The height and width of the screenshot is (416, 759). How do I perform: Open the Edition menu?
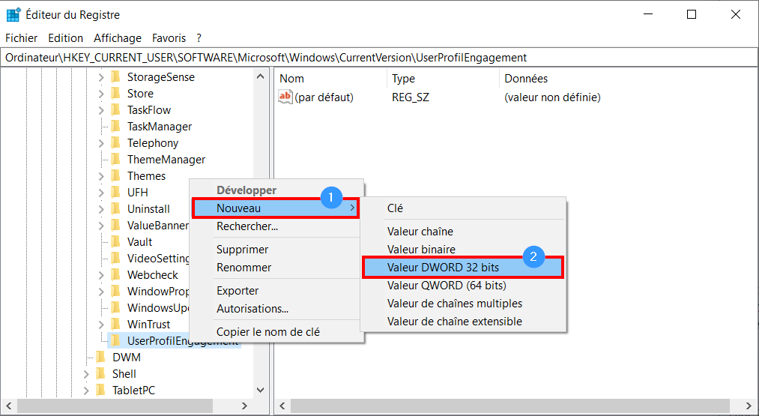66,37
